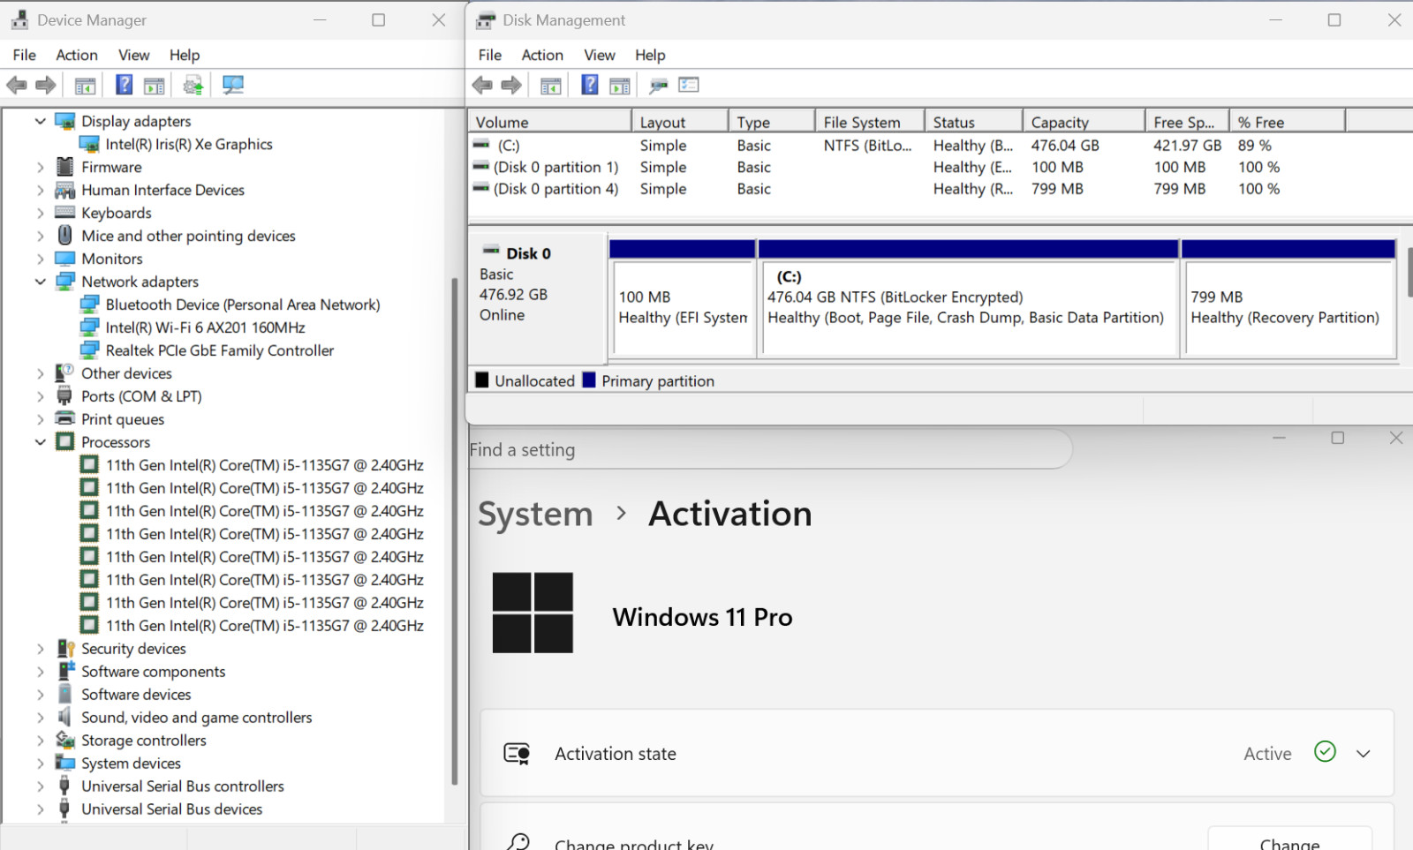The width and height of the screenshot is (1413, 850).
Task: Click the Firmware chip icon
Action: 64,167
